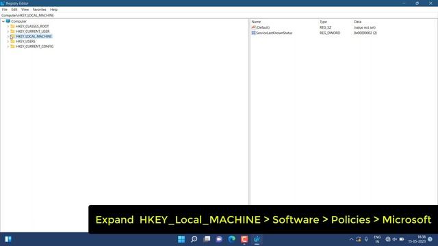The image size is (438, 246).
Task: Open the File menu
Action: click(5, 10)
